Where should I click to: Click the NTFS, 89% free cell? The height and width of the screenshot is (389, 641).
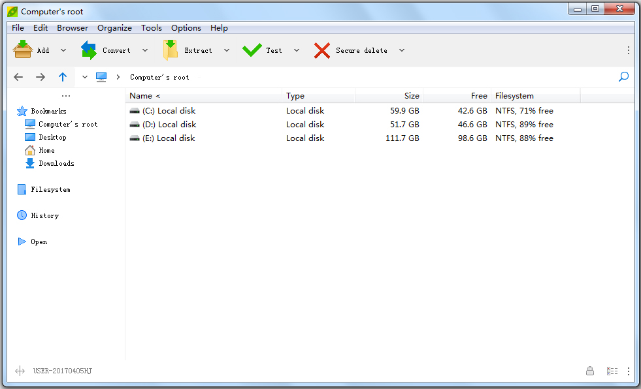tap(524, 124)
